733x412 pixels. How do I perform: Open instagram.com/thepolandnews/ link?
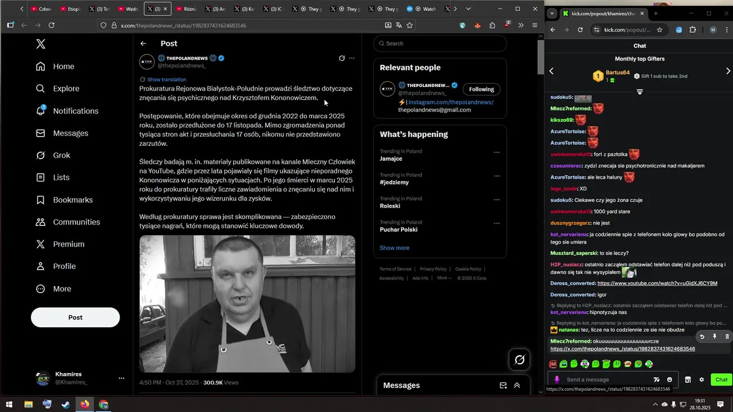pos(451,102)
